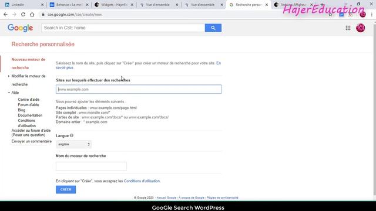Open the Langue dropdown showing anglais

(74, 144)
